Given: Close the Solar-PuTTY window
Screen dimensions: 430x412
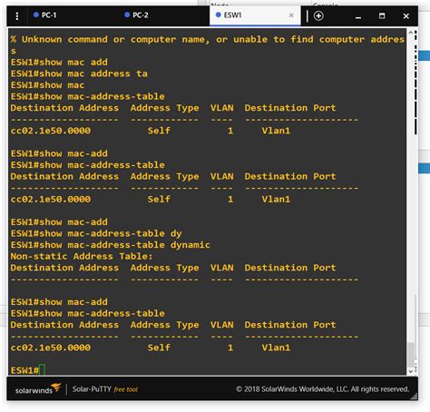Looking at the screenshot, I should click(406, 16).
